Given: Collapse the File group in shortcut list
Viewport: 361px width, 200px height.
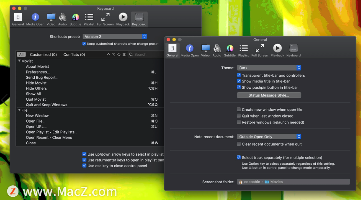Looking at the screenshot, I should (19, 110).
